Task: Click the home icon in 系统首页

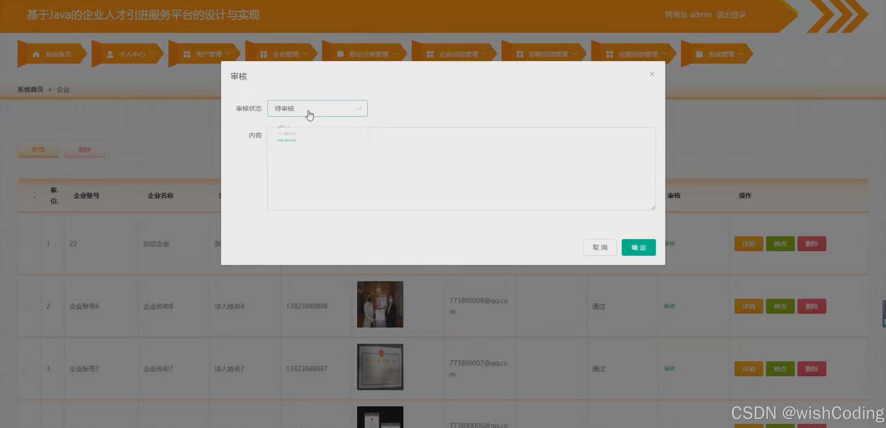Action: 36,54
